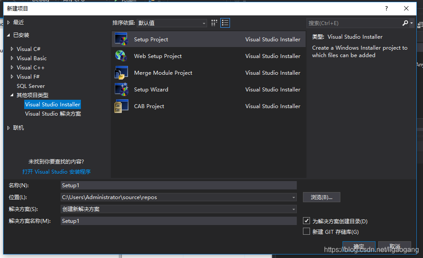Expand the Visual F# node

coord(12,76)
